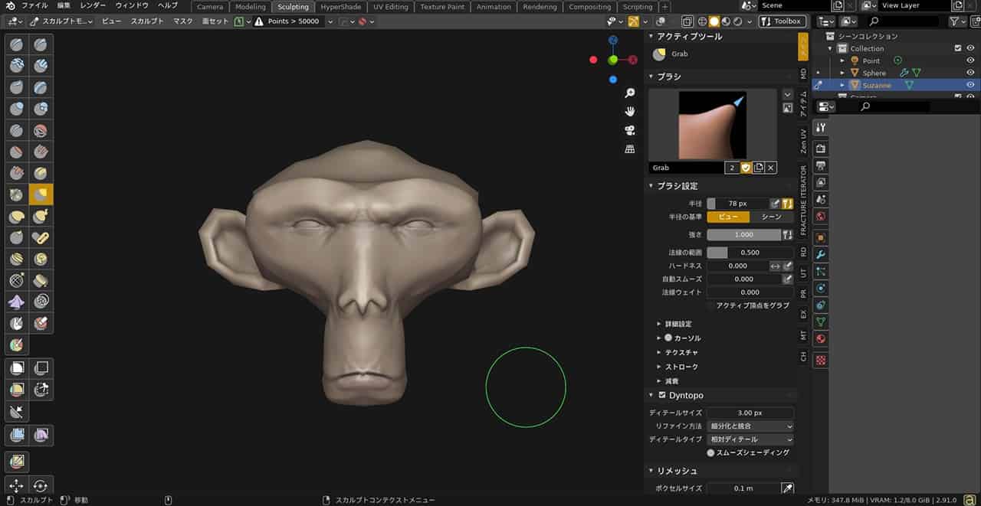Activate the Line Project tool
The height and width of the screenshot is (506, 981).
(17, 413)
